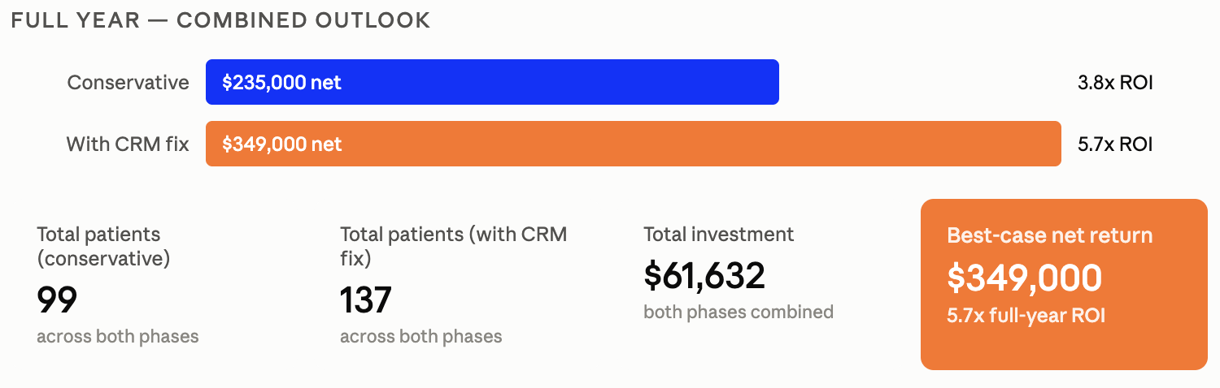Click the 5.7x ROI bar label

1115,144
